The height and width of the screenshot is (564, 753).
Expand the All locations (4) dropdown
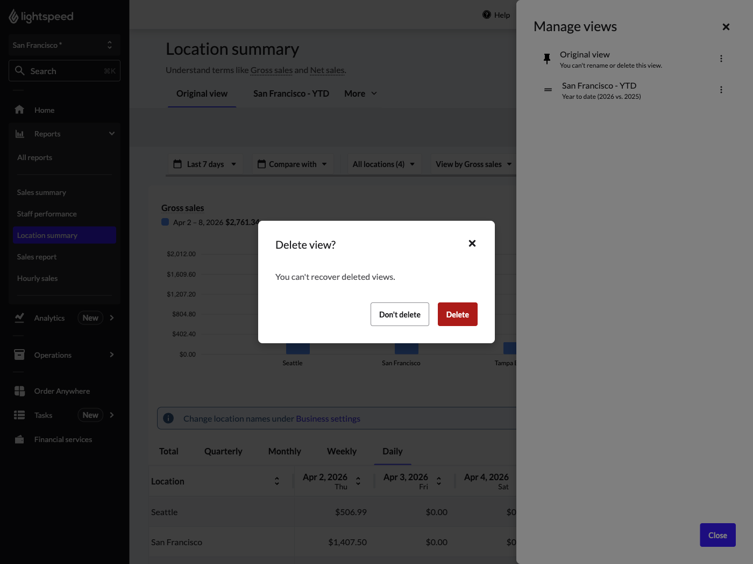point(383,164)
